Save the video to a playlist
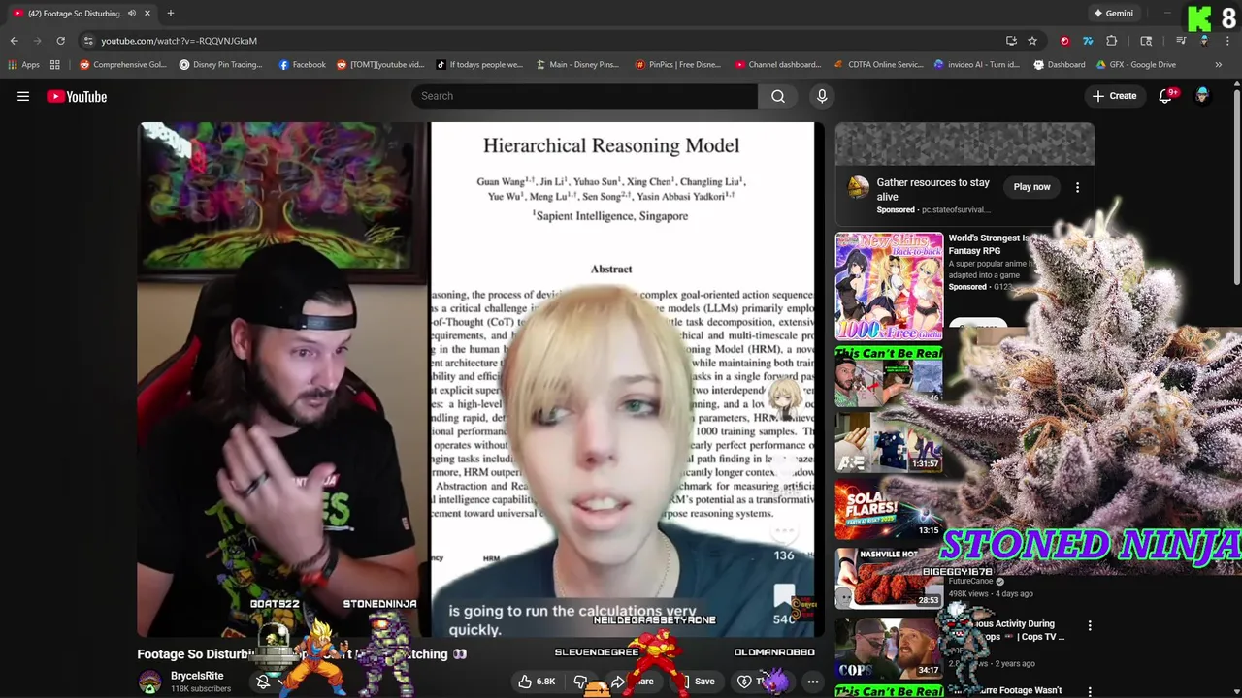The width and height of the screenshot is (1242, 698). click(x=697, y=682)
